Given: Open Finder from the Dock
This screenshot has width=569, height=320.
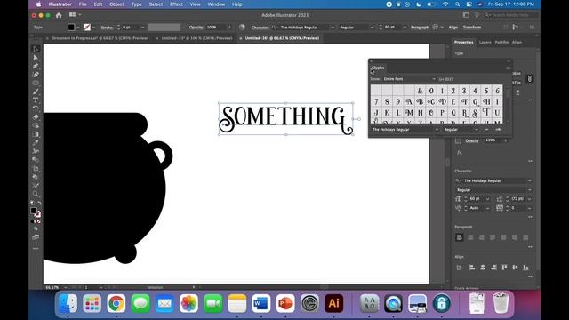Looking at the screenshot, I should 68,303.
